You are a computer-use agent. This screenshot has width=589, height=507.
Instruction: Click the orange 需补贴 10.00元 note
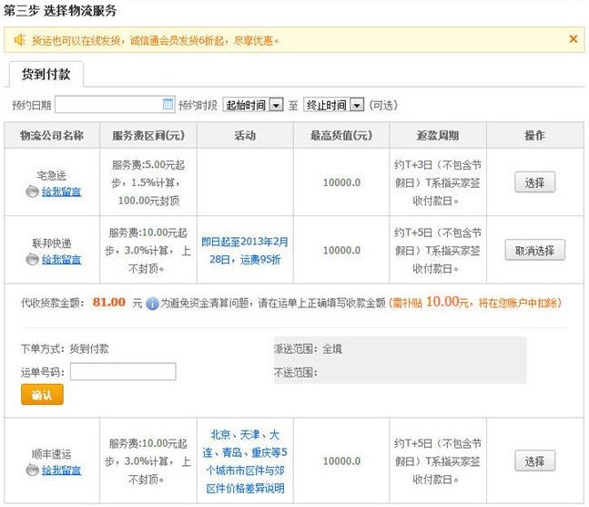475,302
